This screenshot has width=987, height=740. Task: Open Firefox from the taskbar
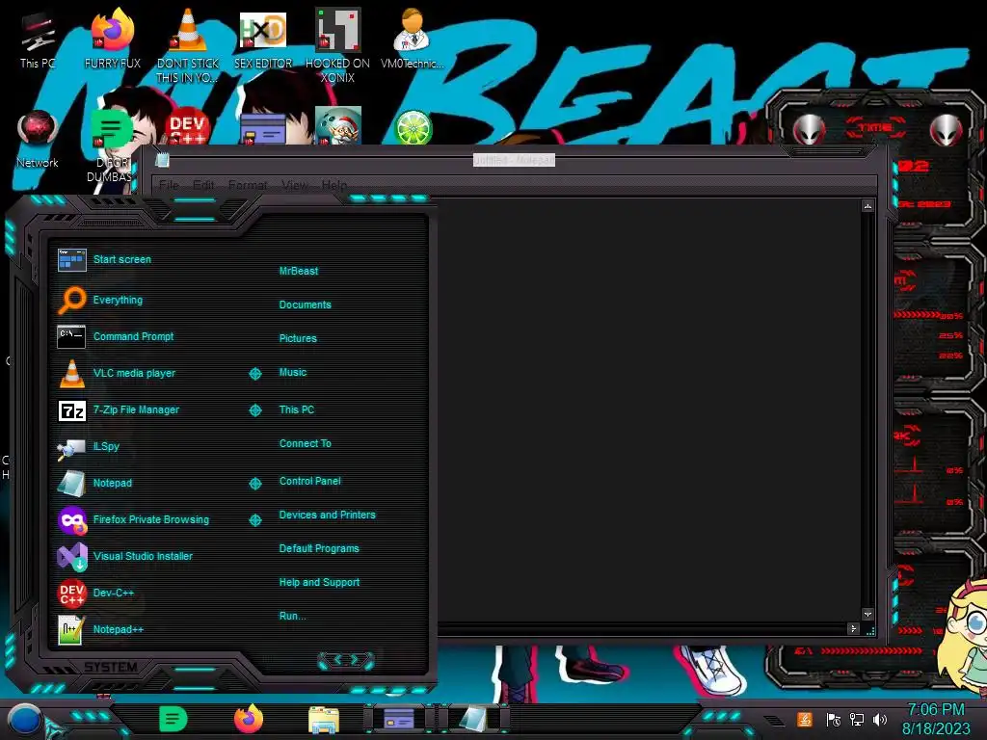click(249, 719)
